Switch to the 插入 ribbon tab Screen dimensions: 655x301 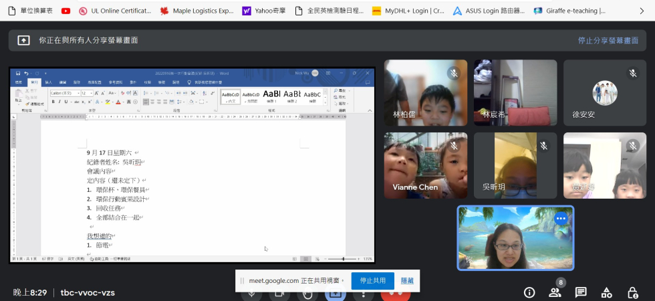pyautogui.click(x=48, y=82)
